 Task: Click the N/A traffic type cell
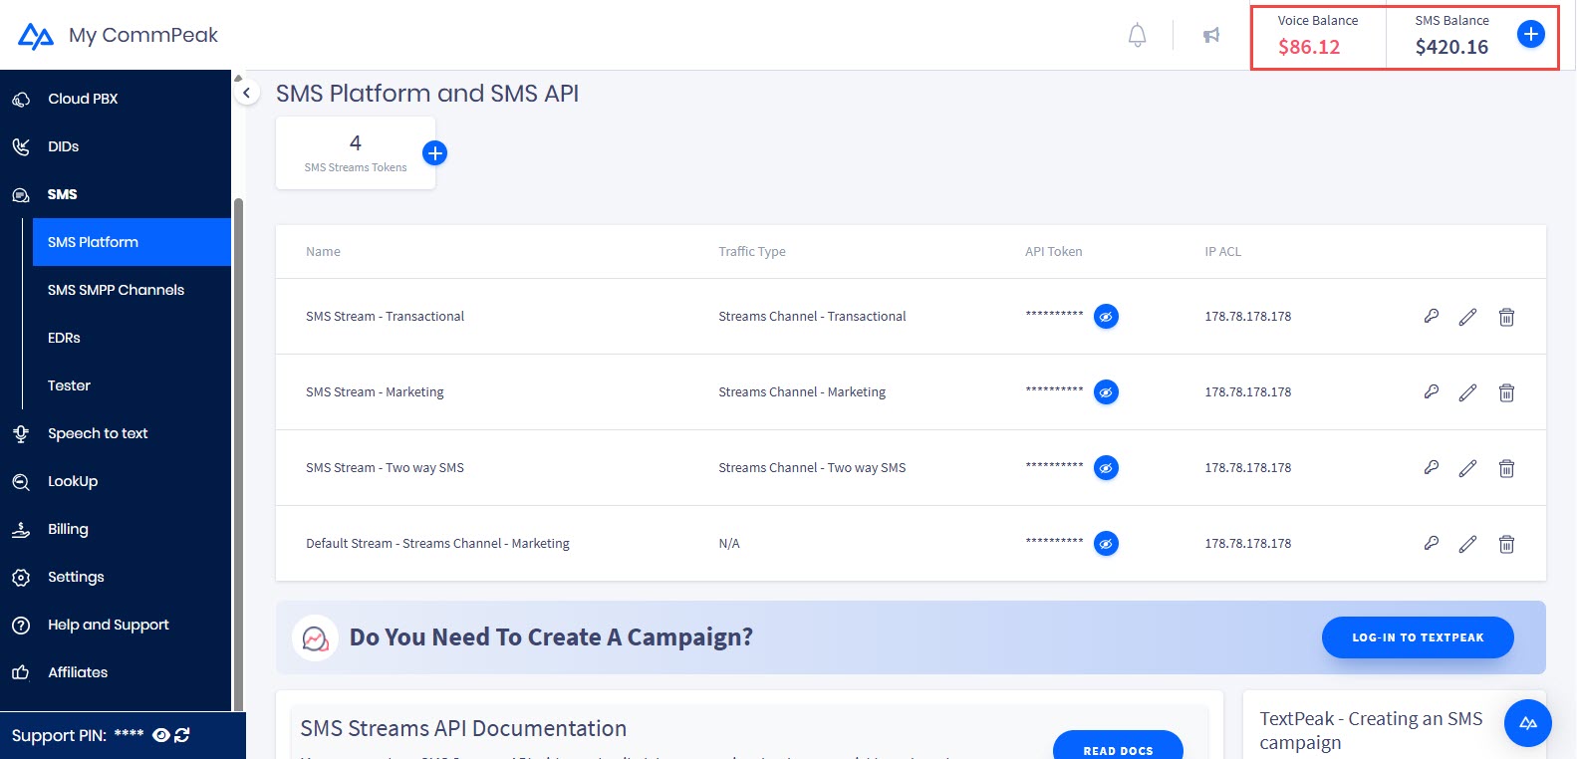pyautogui.click(x=729, y=544)
